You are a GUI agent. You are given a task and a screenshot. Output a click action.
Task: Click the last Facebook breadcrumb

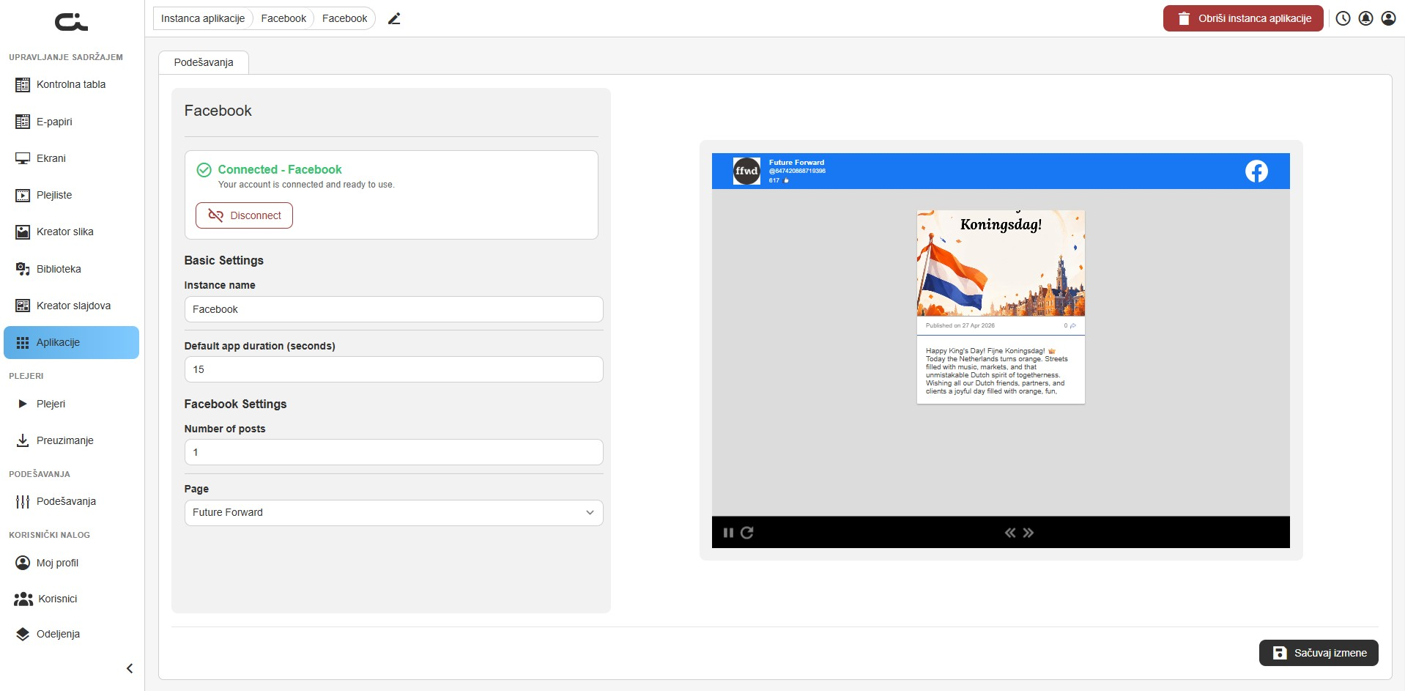coord(345,18)
